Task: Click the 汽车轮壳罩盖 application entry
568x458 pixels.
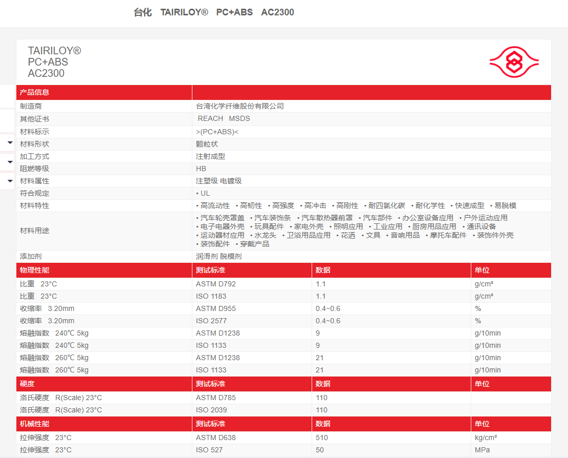Action: pos(223,218)
